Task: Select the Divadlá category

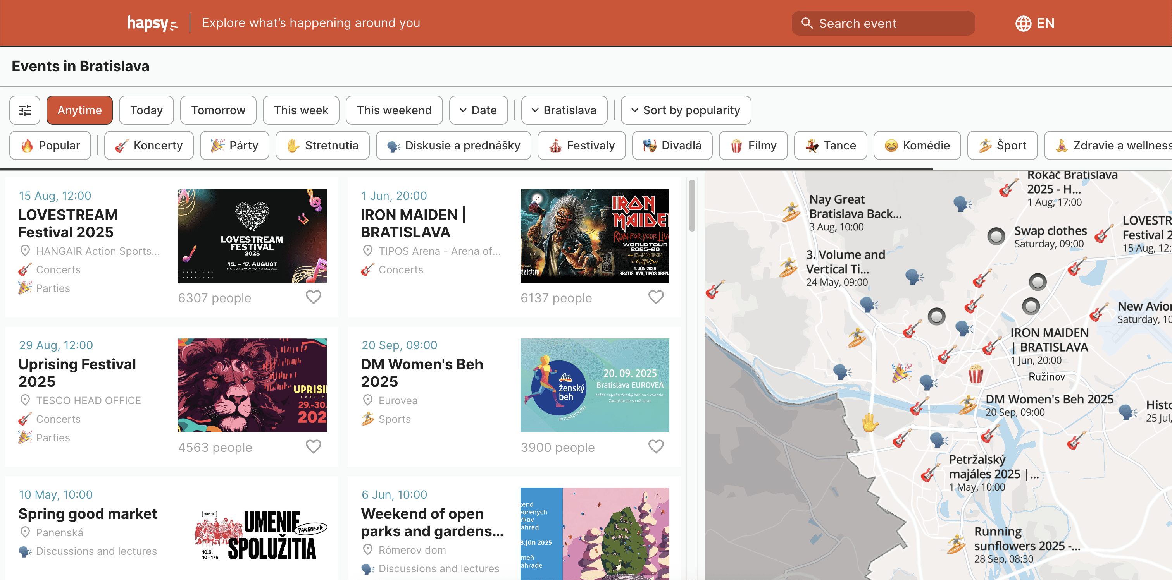Action: pyautogui.click(x=672, y=146)
